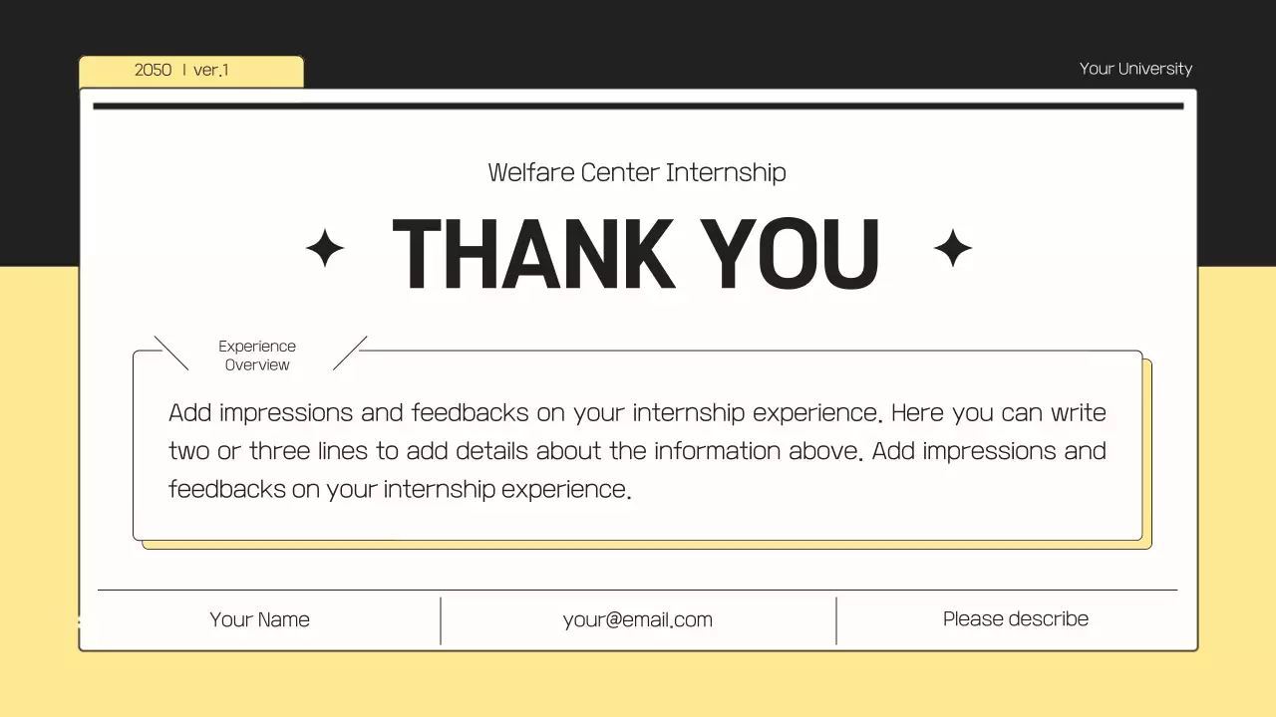This screenshot has width=1276, height=717.
Task: Click the yellow background below the card
Action: pos(638,685)
